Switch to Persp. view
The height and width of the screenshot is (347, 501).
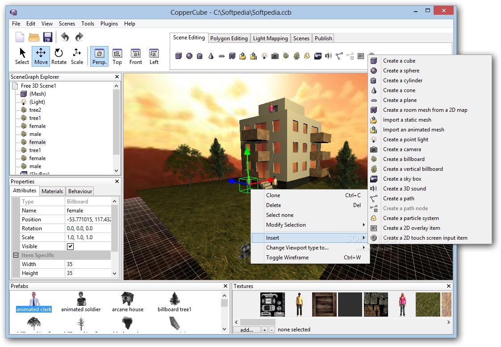click(100, 56)
